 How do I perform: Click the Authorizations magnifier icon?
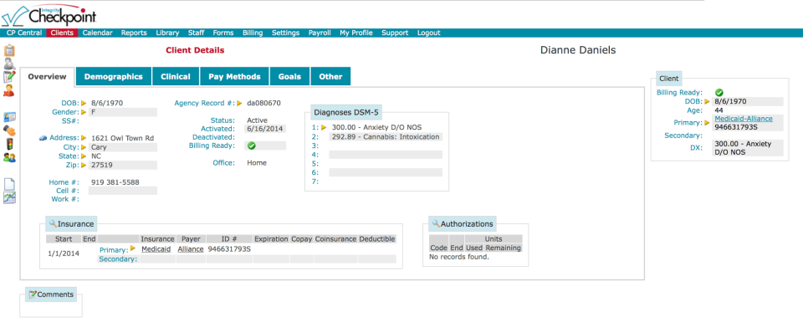click(436, 223)
